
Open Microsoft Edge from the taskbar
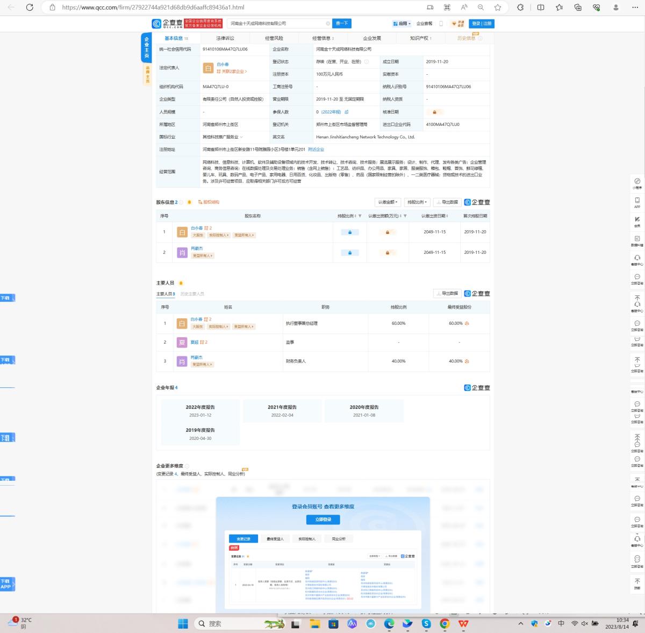pyautogui.click(x=389, y=623)
